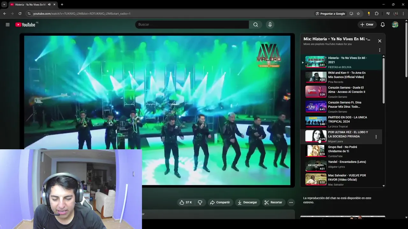Click the Descargar button
The height and width of the screenshot is (229, 408).
click(247, 202)
